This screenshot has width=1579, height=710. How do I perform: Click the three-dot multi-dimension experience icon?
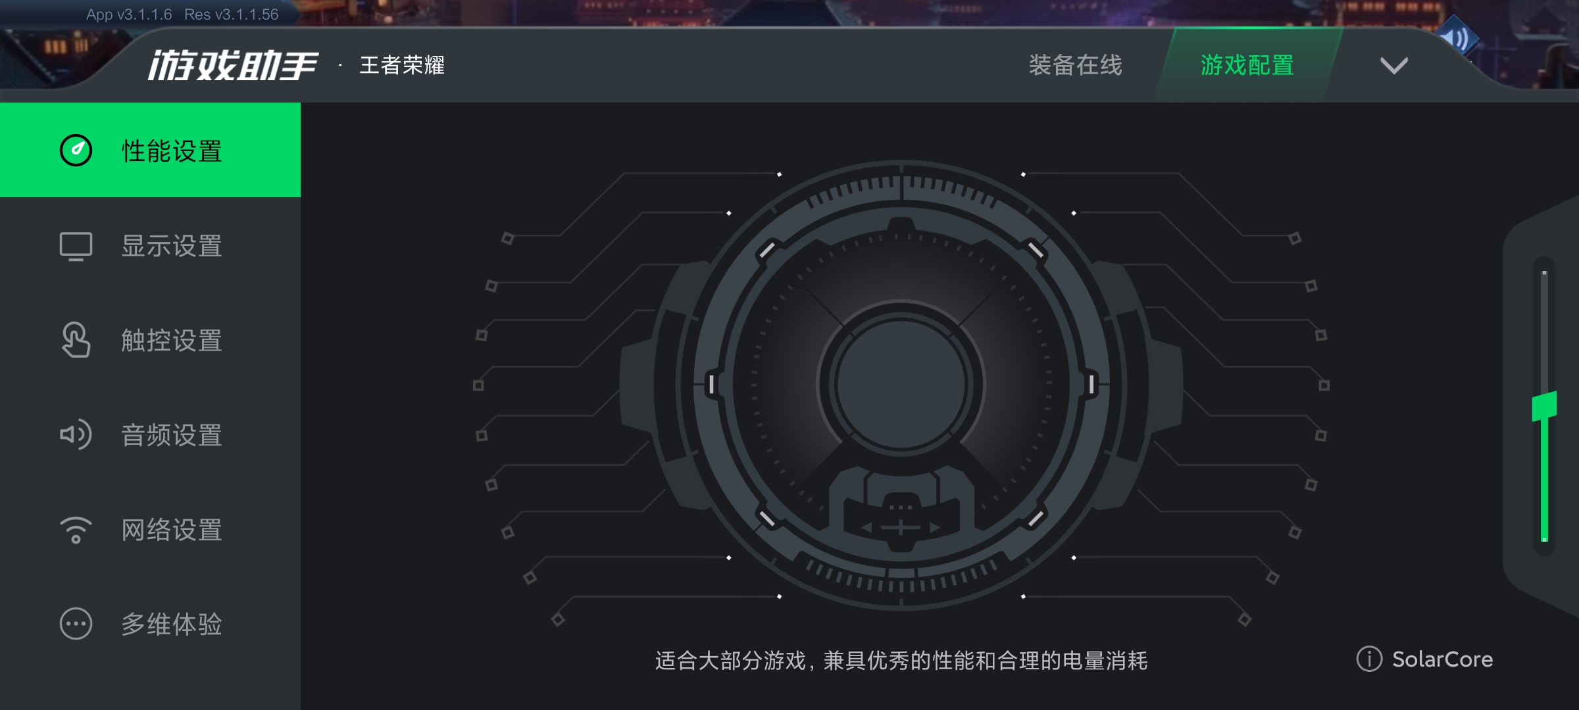tap(76, 624)
